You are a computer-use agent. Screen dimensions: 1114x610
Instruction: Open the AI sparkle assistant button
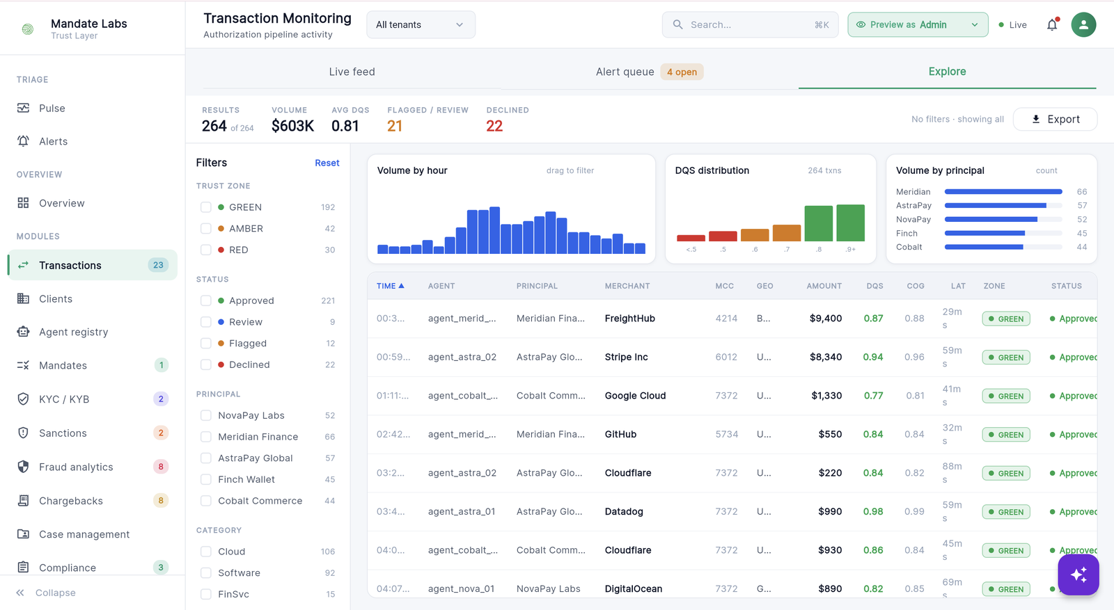(1078, 575)
